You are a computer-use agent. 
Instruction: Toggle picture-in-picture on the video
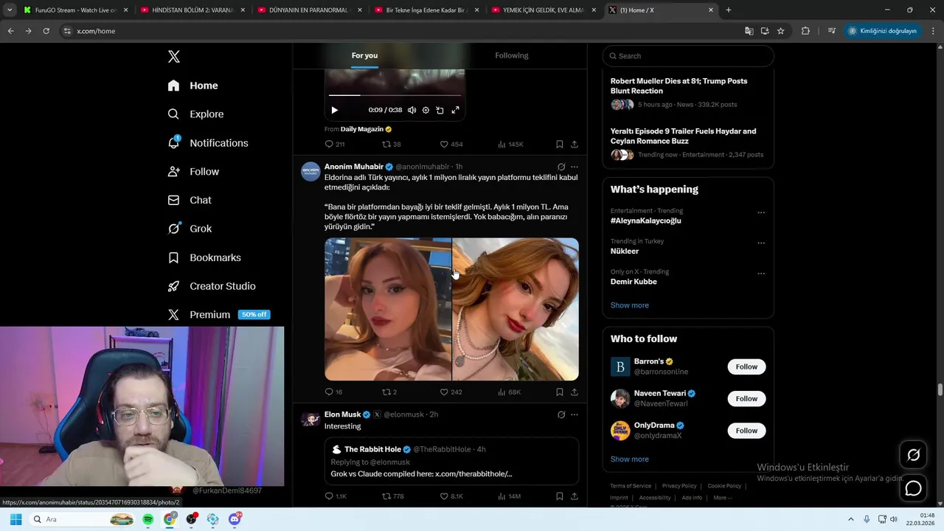tap(440, 110)
